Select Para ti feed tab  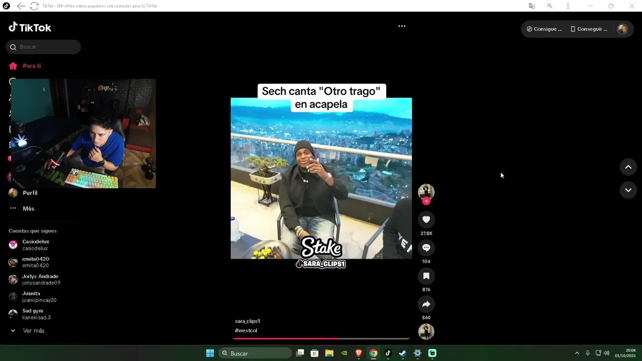pyautogui.click(x=32, y=66)
